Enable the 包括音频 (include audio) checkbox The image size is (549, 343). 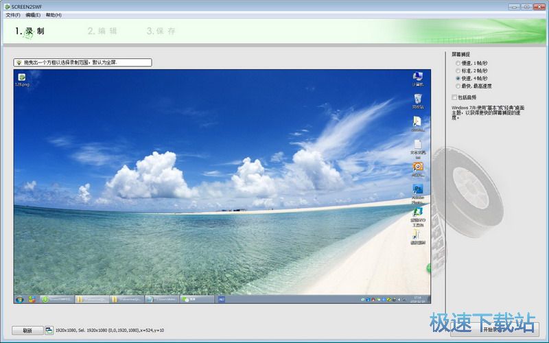point(454,97)
